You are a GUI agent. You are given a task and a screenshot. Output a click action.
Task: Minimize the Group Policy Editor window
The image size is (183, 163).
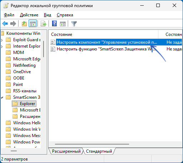[x=142, y=5]
